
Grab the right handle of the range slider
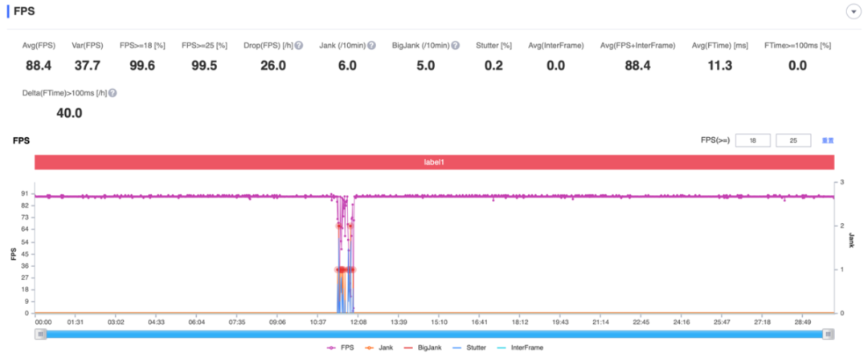[828, 334]
